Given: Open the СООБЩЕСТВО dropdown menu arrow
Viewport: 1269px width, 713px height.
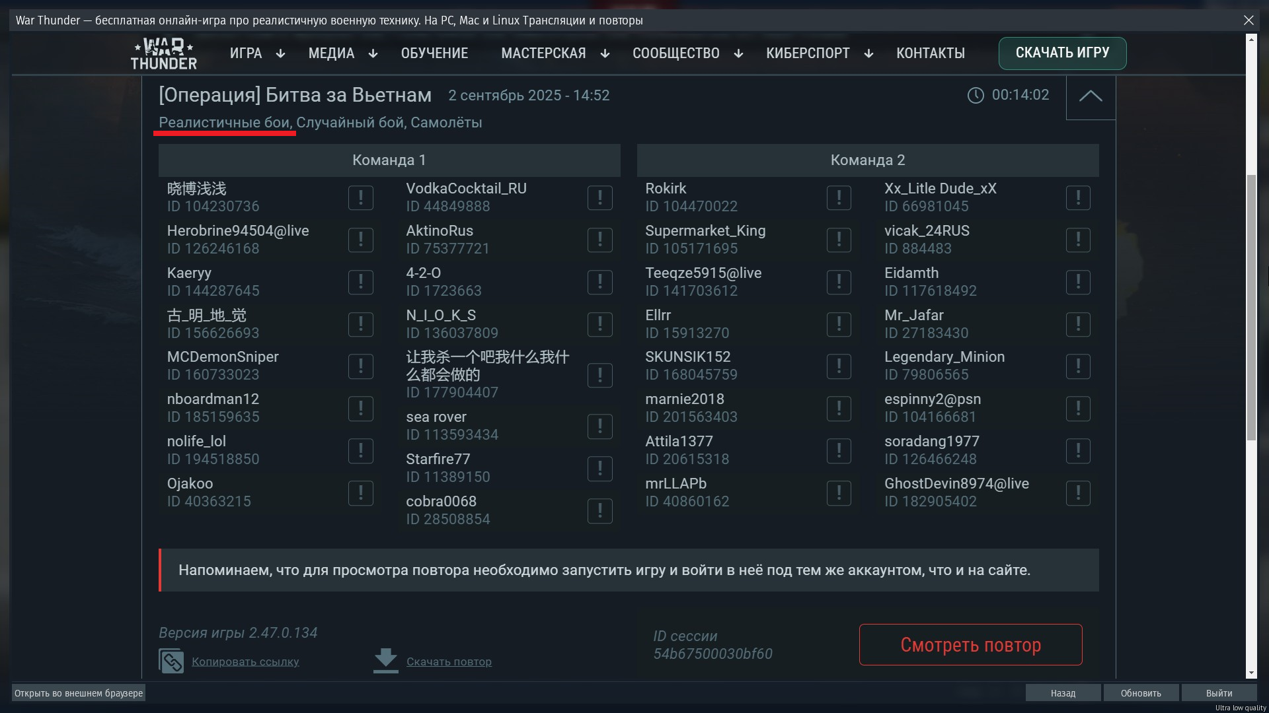Looking at the screenshot, I should 738,54.
